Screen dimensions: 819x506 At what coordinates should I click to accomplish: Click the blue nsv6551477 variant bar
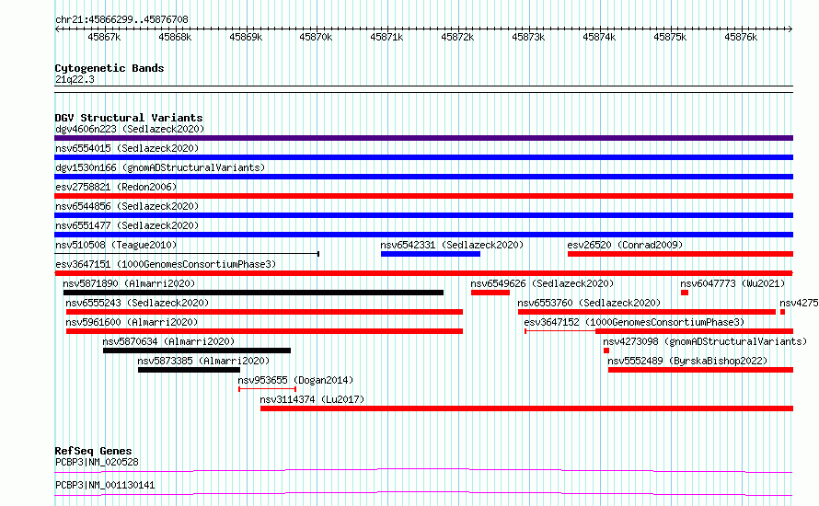point(423,235)
